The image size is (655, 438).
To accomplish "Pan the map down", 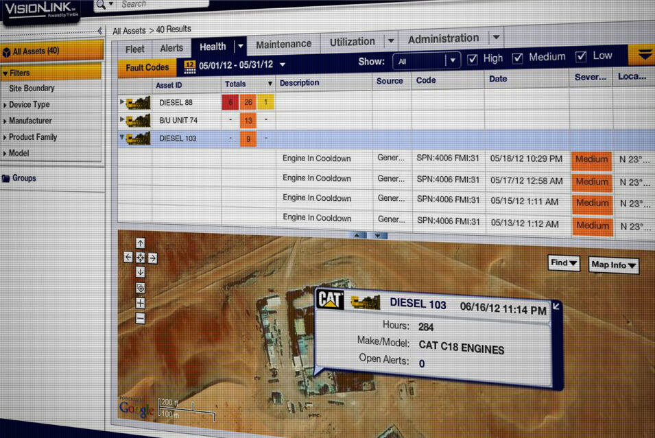I will pos(141,272).
